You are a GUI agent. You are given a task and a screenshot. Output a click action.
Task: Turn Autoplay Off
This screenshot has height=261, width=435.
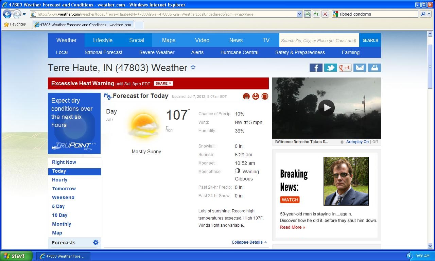click(375, 142)
